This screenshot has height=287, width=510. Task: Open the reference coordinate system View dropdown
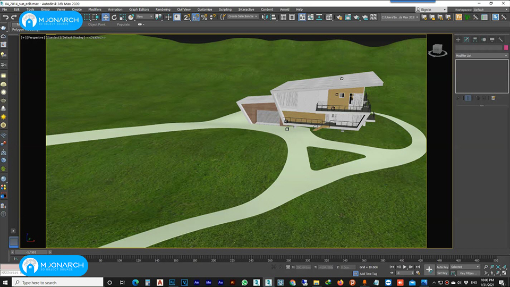(144, 16)
